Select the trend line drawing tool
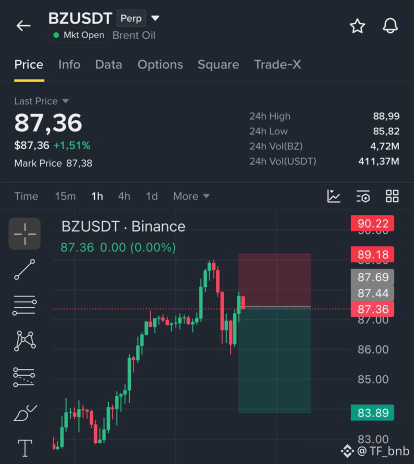Viewport: 414px width, 464px height. click(x=24, y=269)
